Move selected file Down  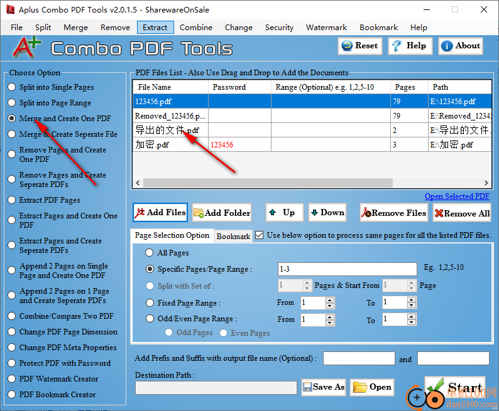(327, 213)
